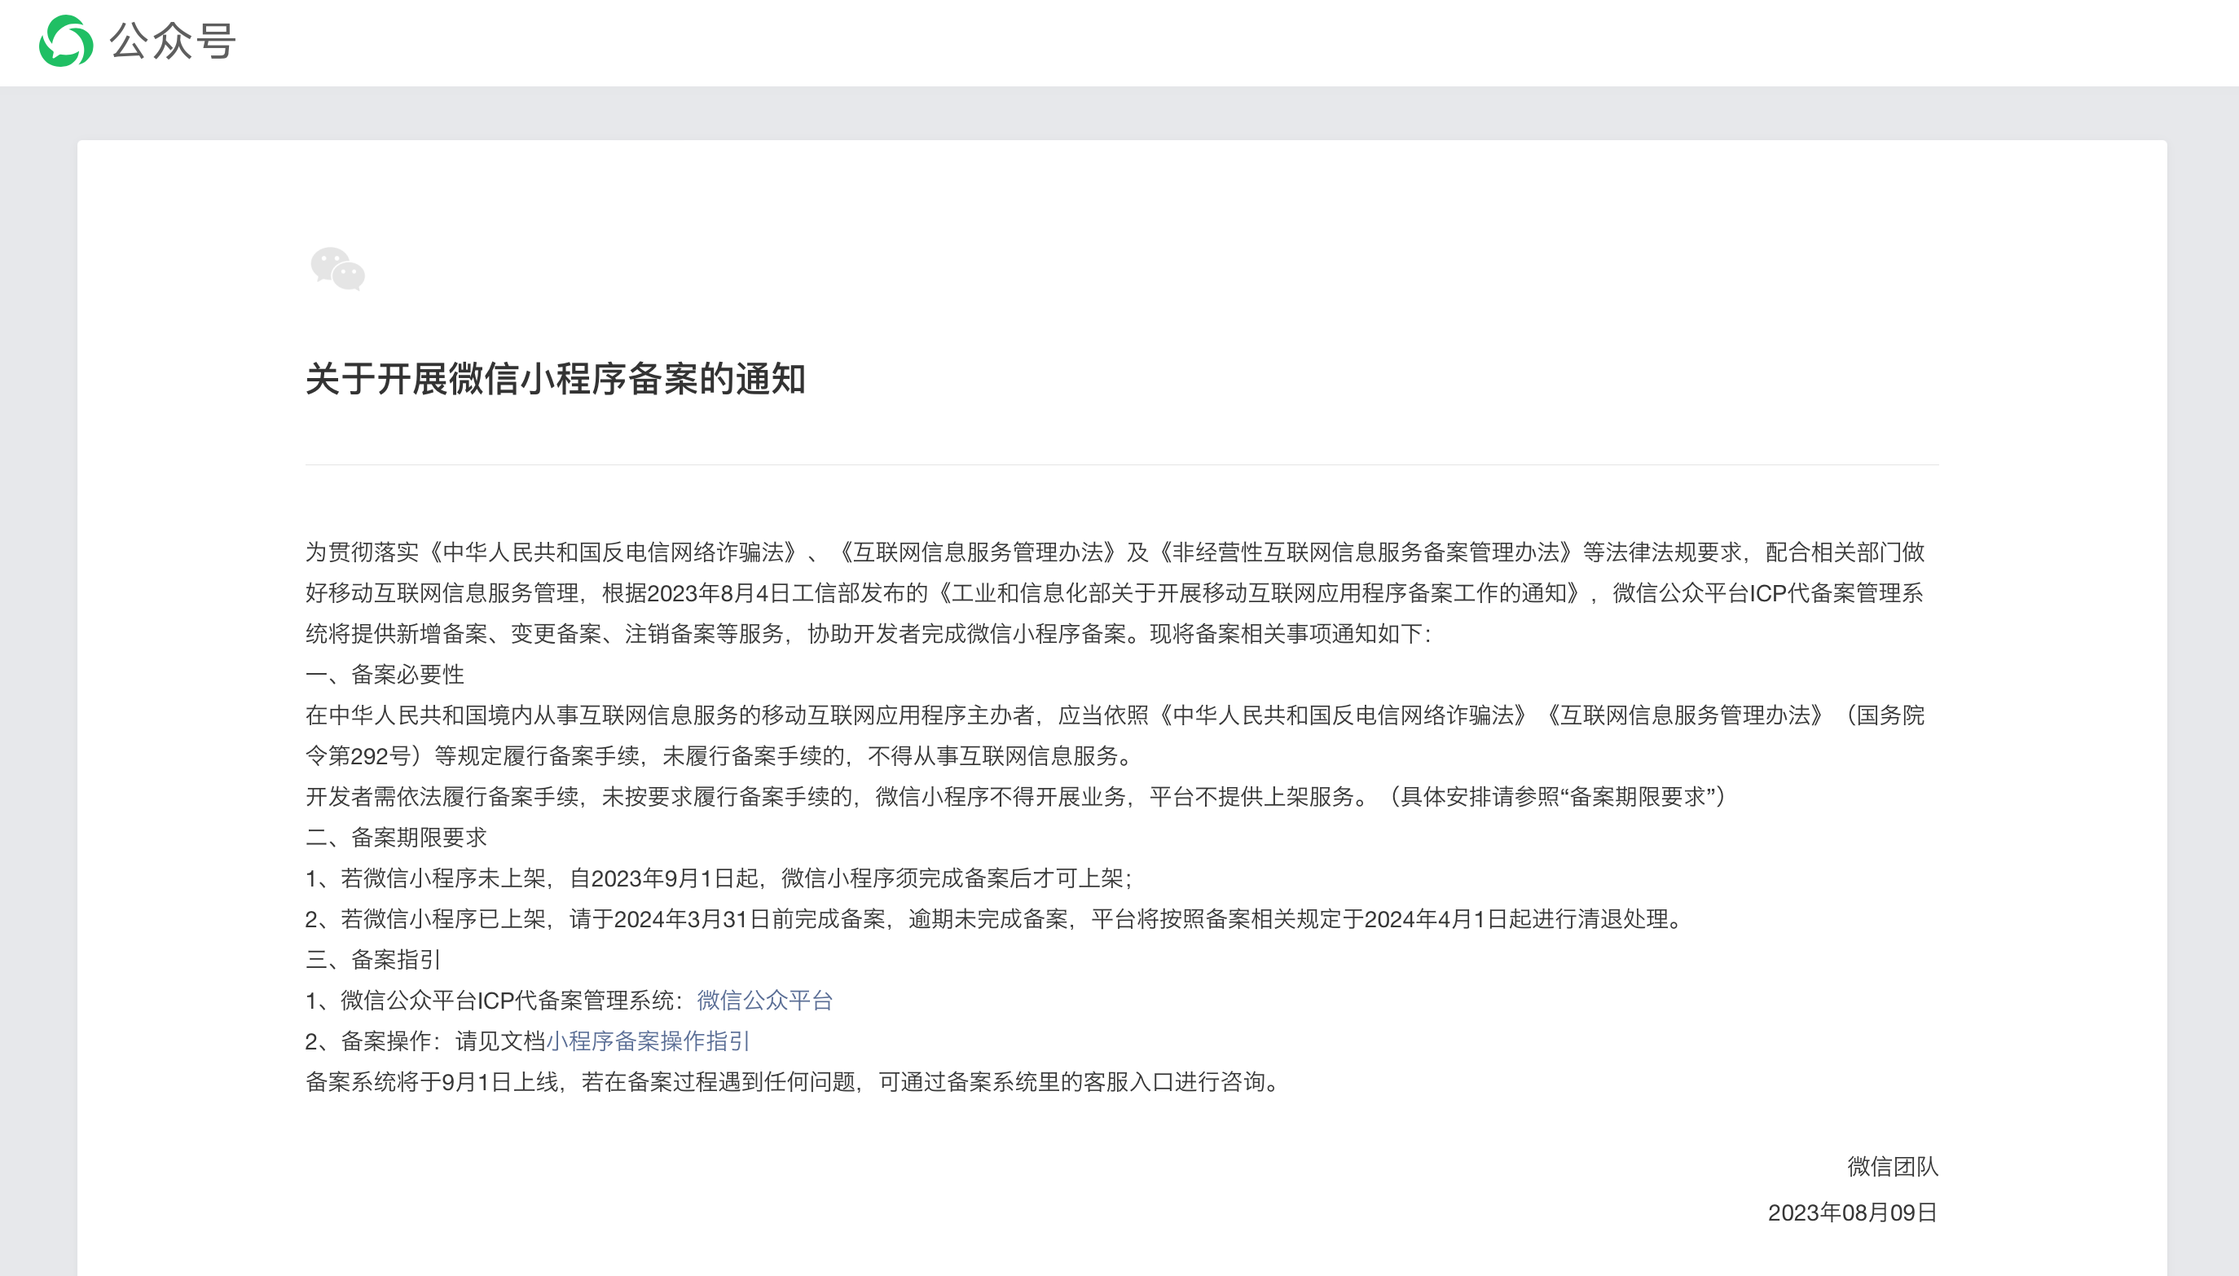Open the 微信公众平台 link
This screenshot has width=2239, height=1276.
(x=763, y=999)
